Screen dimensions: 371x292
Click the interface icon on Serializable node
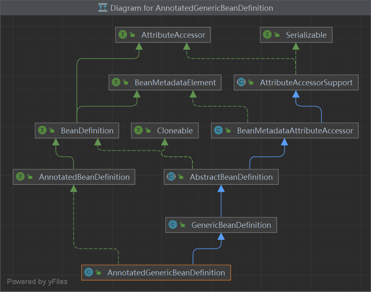pos(267,34)
